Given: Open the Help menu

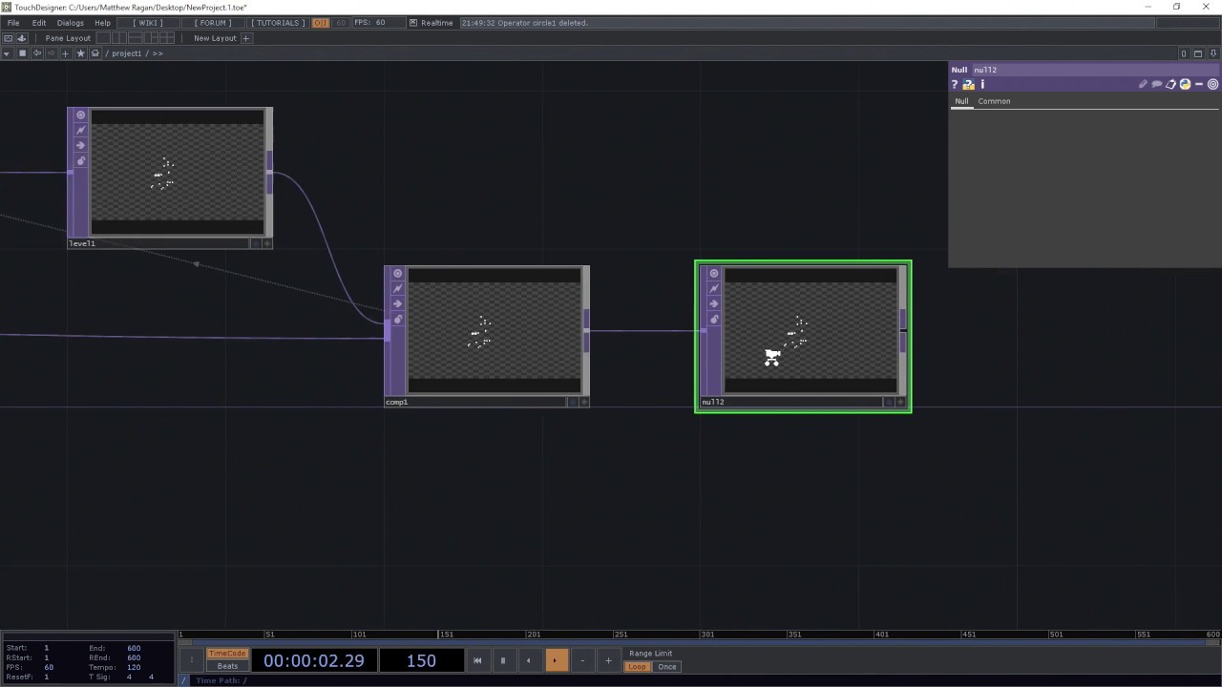Looking at the screenshot, I should pos(102,23).
